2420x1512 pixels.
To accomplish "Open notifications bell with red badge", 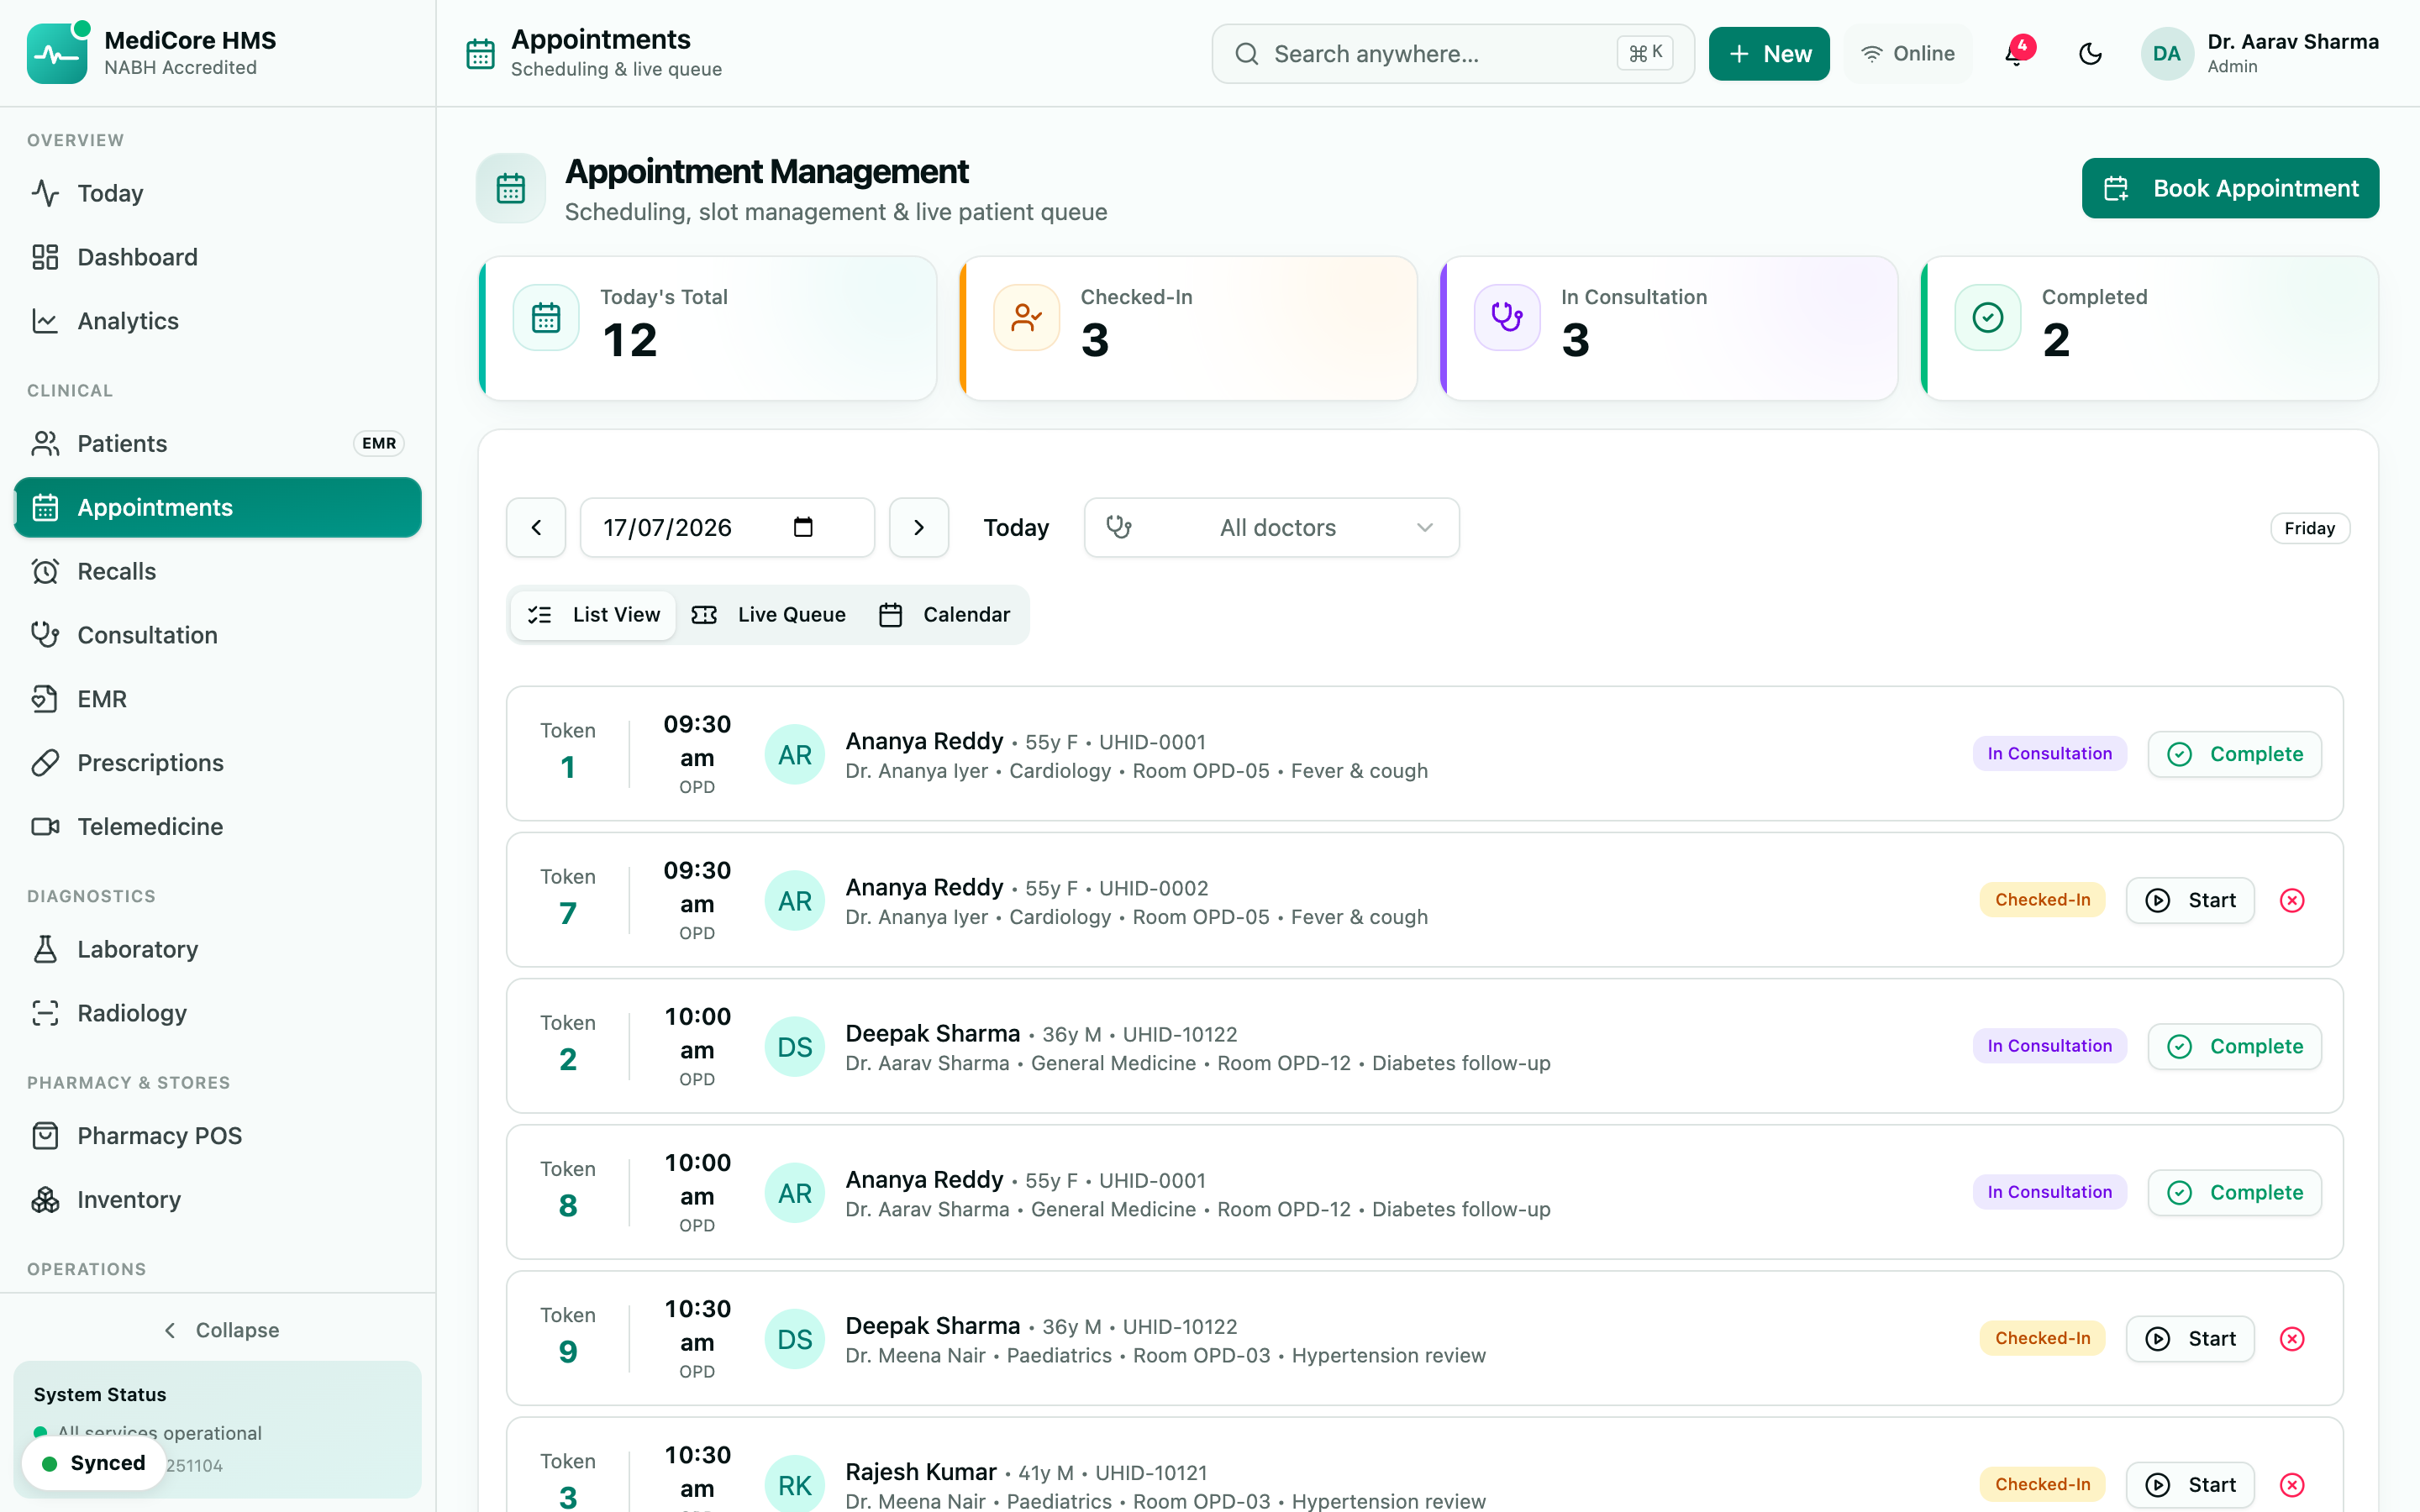I will click(2016, 53).
